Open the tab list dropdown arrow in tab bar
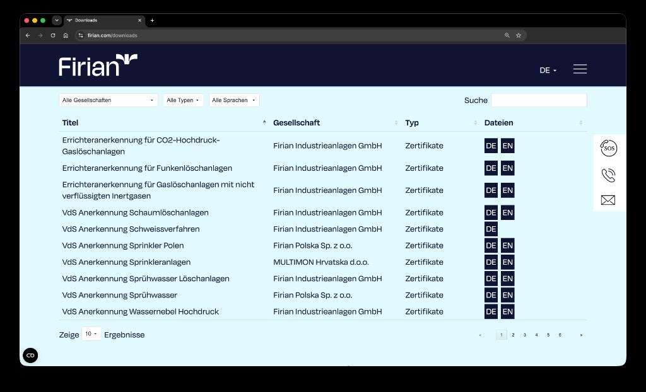Image resolution: width=646 pixels, height=392 pixels. [x=56, y=20]
